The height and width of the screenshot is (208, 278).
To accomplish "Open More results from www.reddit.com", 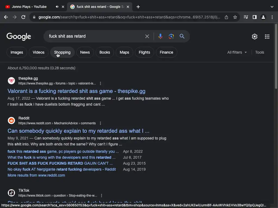I will (36, 175).
